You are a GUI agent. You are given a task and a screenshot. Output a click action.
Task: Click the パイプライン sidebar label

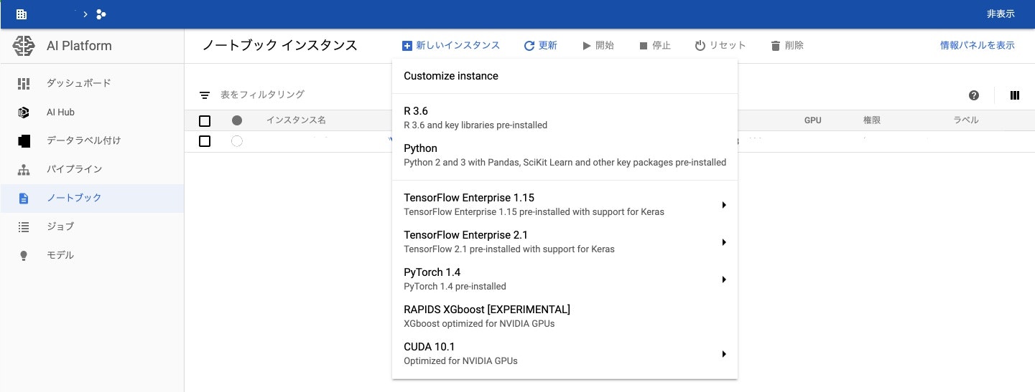click(74, 170)
